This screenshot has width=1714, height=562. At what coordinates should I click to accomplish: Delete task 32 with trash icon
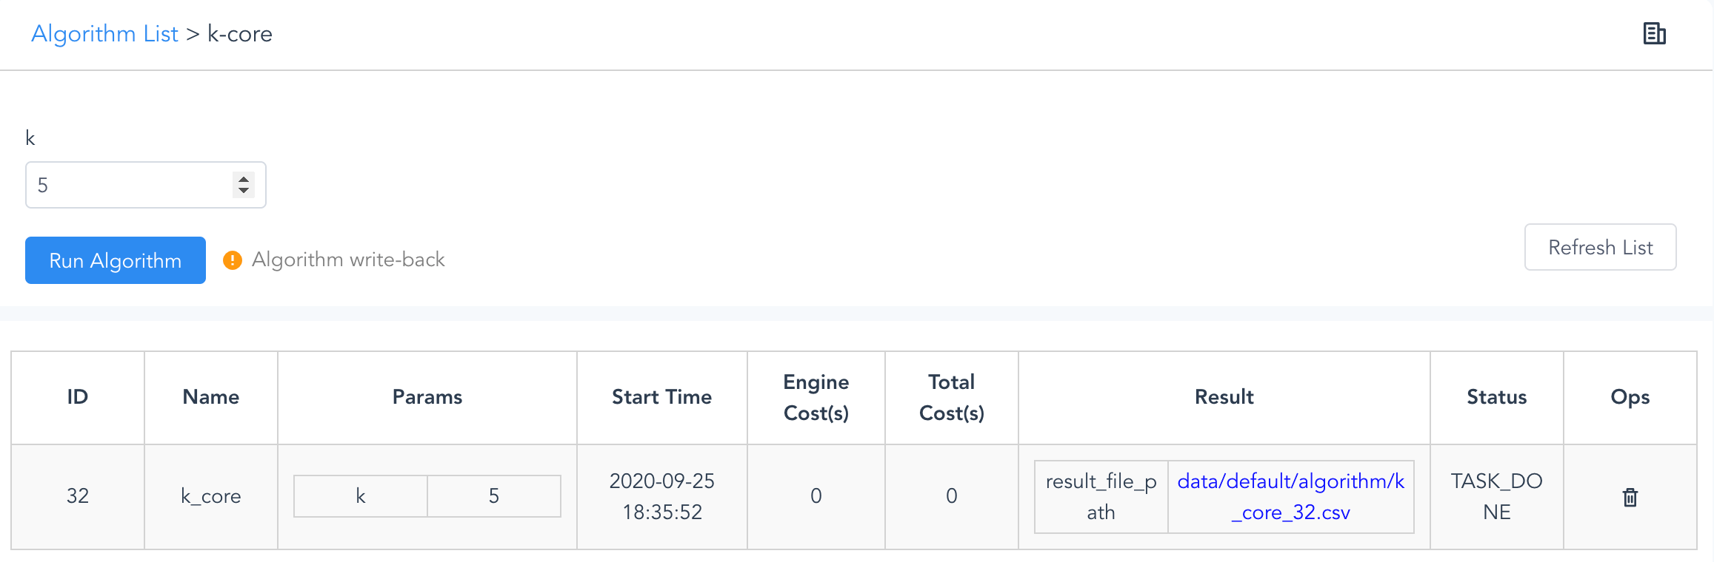[1630, 497]
